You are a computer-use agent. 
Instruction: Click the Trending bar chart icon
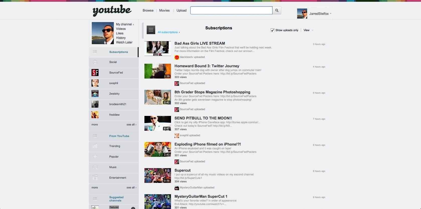95,146
